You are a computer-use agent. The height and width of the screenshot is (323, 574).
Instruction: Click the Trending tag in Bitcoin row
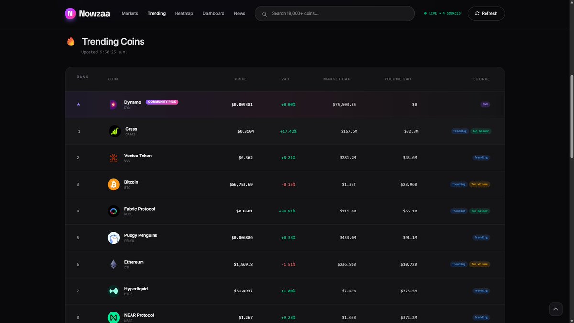point(459,184)
